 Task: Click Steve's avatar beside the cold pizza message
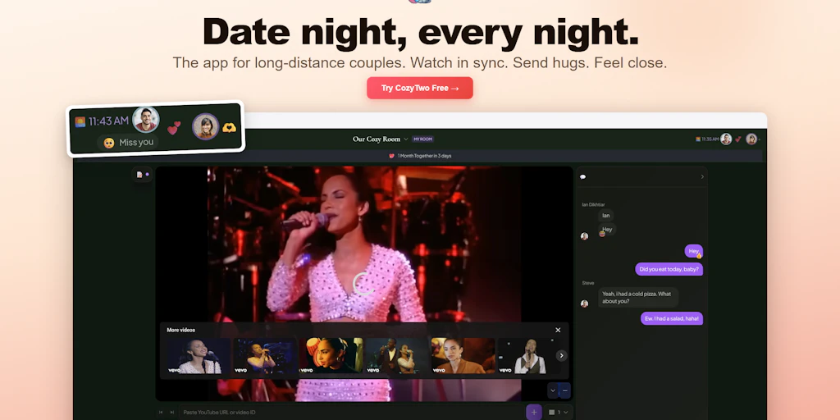(x=584, y=304)
